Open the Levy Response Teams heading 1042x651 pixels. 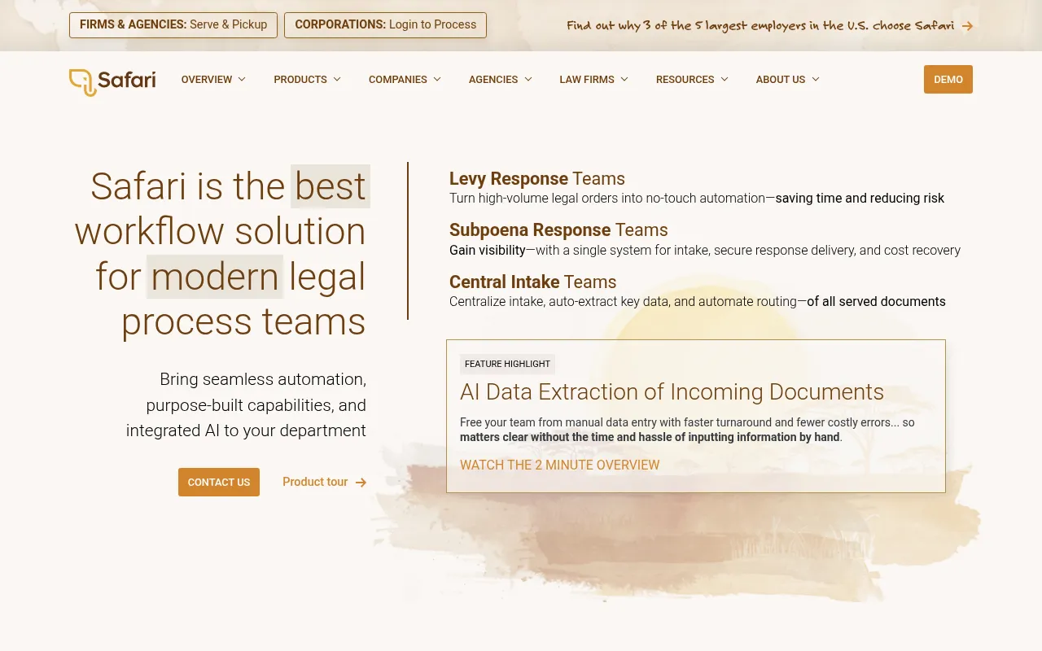[537, 179]
